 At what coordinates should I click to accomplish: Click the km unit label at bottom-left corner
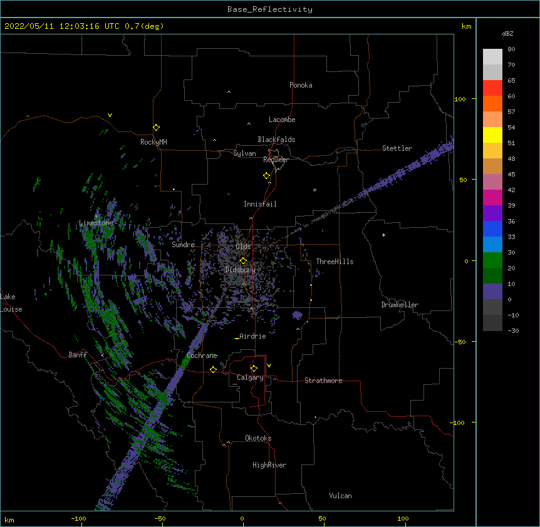pos(9,519)
